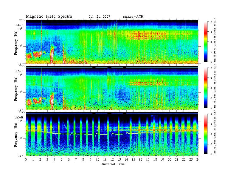This screenshot has width=236, height=183.
Task: Click hour "3" on the Universal Time axis
Action: coord(47,159)
